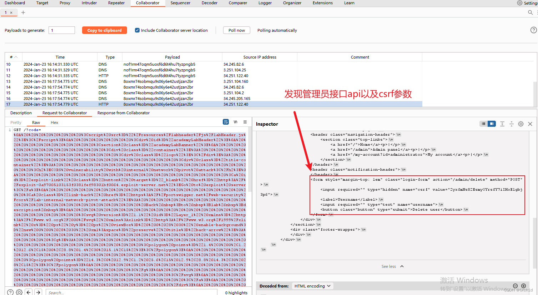
Task: Click Copy to clipboard button
Action: 105,30
